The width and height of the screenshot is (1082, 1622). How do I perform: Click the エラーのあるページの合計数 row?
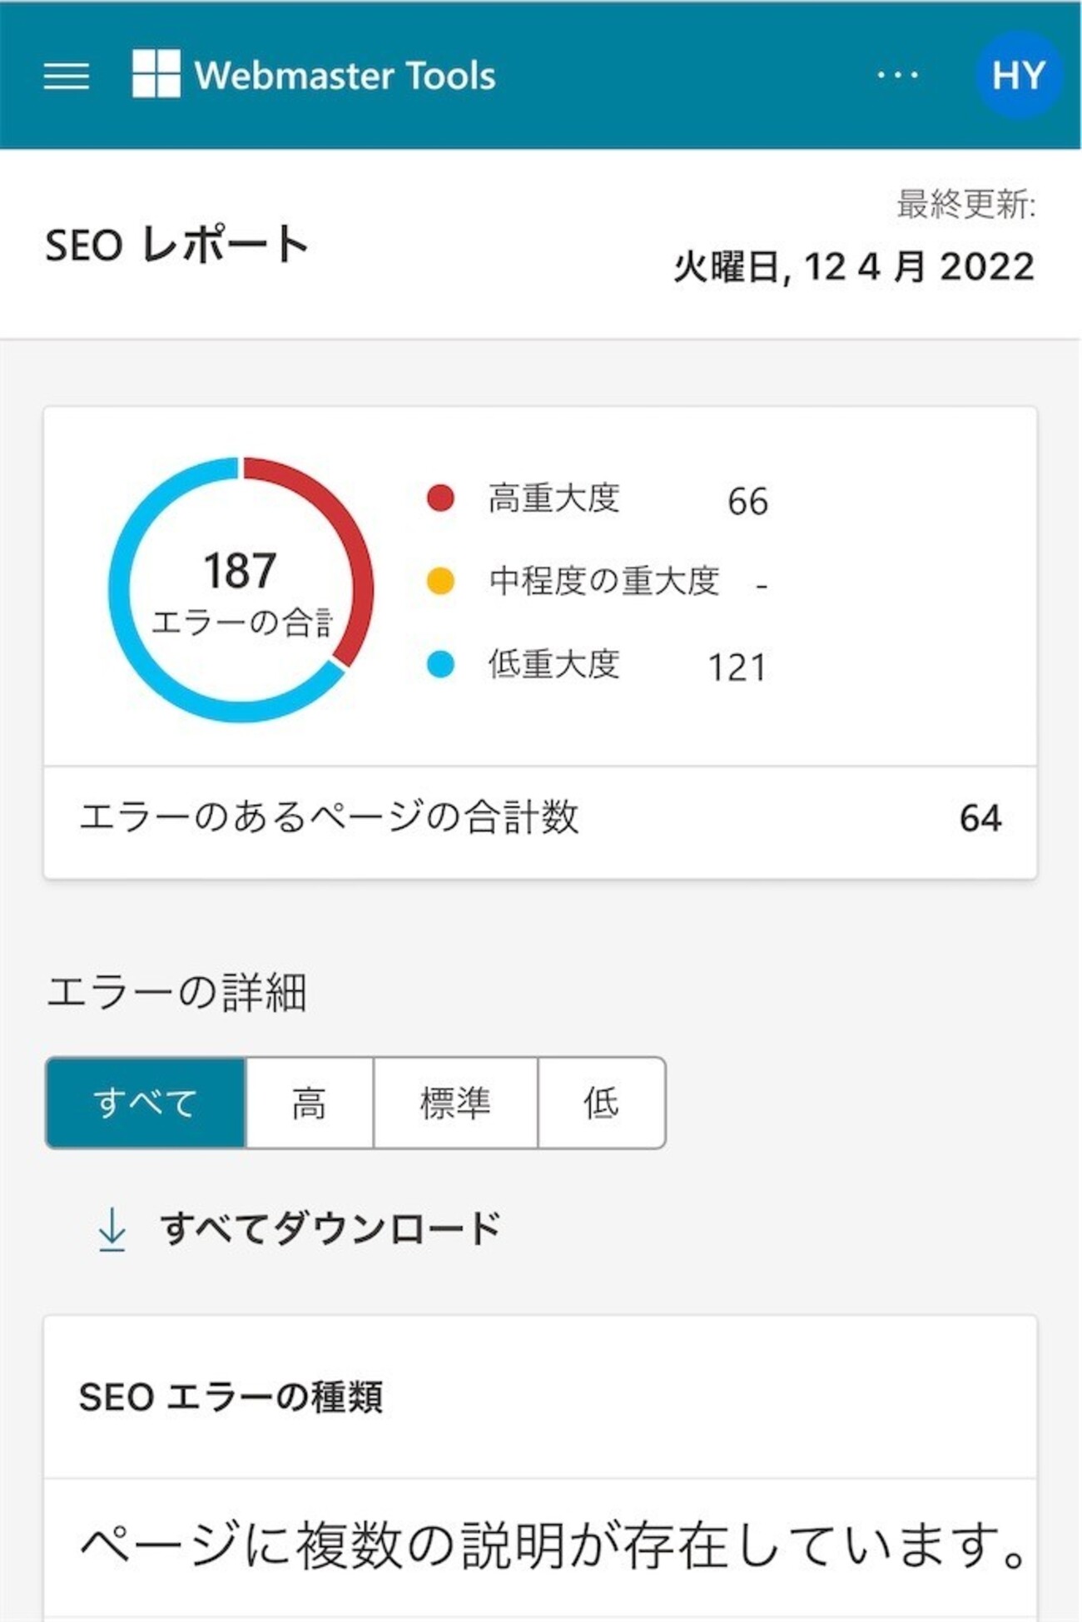click(539, 818)
